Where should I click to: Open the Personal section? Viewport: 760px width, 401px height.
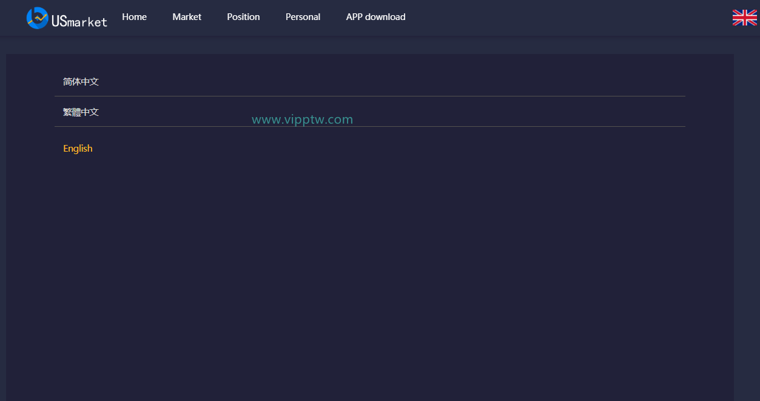pyautogui.click(x=303, y=17)
